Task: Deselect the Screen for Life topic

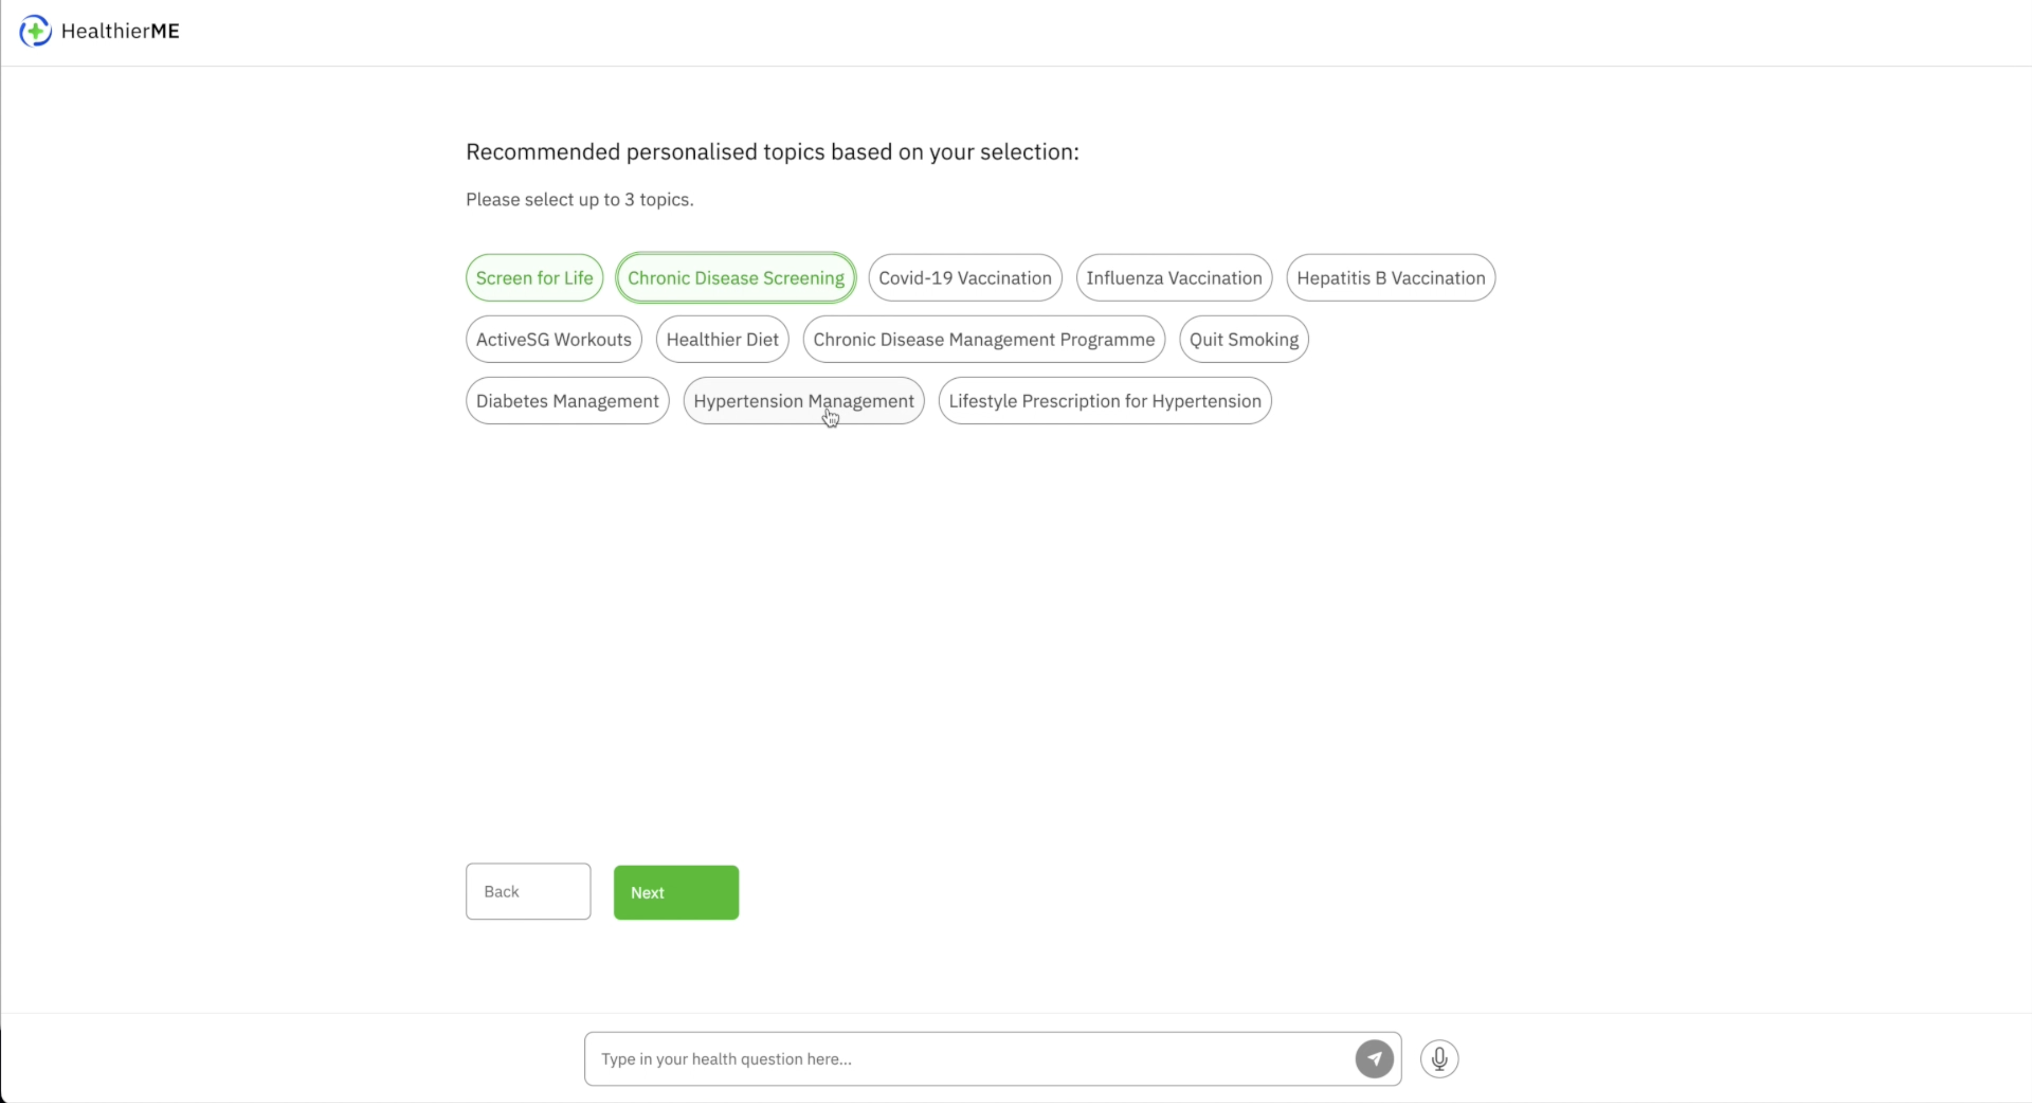Action: (534, 278)
